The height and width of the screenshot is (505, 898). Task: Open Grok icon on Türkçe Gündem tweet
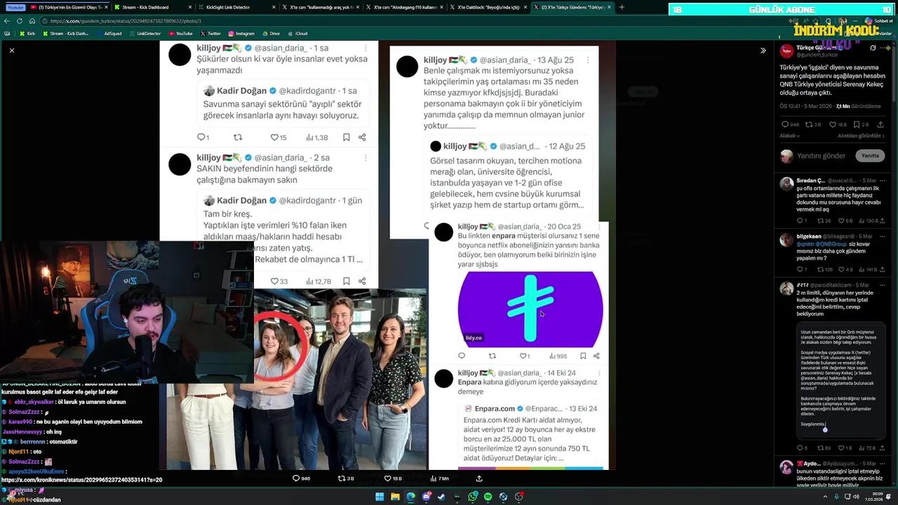click(x=873, y=48)
